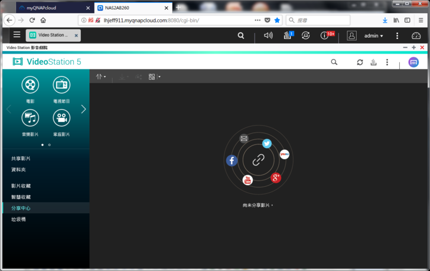
Task: Expand the sort order dropdown
Action: point(101,77)
